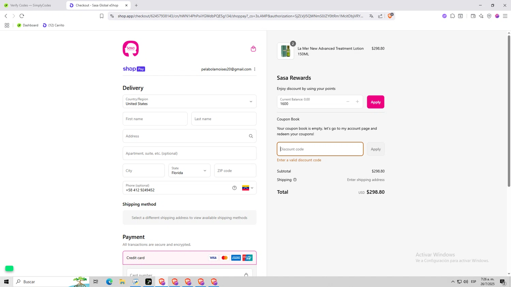Open the shopping bag cart icon

click(253, 49)
